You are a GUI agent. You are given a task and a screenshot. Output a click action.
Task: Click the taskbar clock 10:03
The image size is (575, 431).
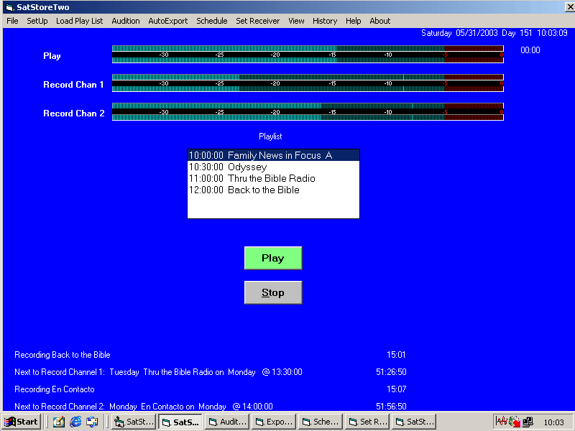tap(553, 422)
